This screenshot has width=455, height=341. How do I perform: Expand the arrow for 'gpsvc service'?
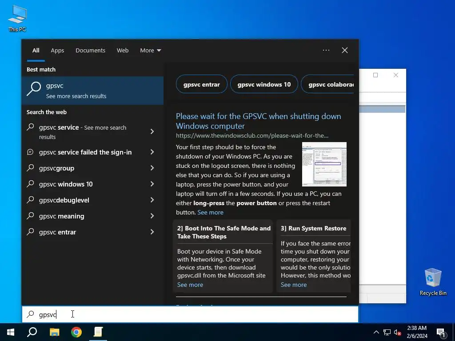152,131
